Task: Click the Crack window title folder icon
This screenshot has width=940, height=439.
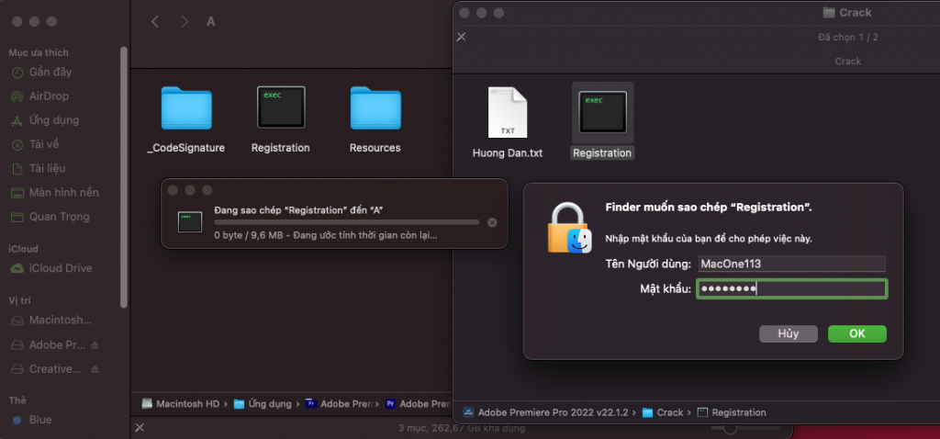Action: (x=829, y=13)
